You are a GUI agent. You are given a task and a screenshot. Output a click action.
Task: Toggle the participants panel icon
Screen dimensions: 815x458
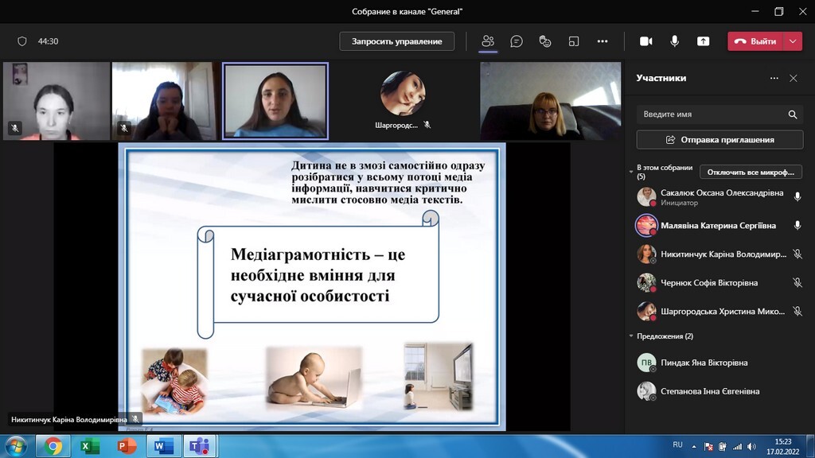[488, 41]
